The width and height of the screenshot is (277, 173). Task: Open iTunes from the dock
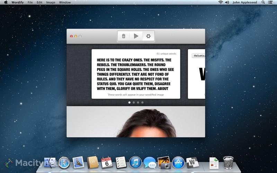135,163
